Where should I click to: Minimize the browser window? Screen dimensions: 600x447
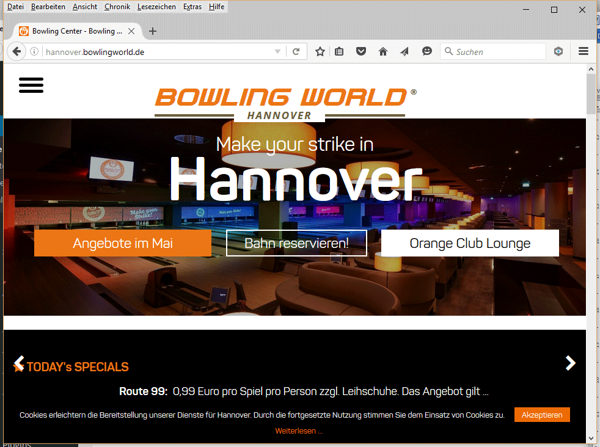(526, 10)
